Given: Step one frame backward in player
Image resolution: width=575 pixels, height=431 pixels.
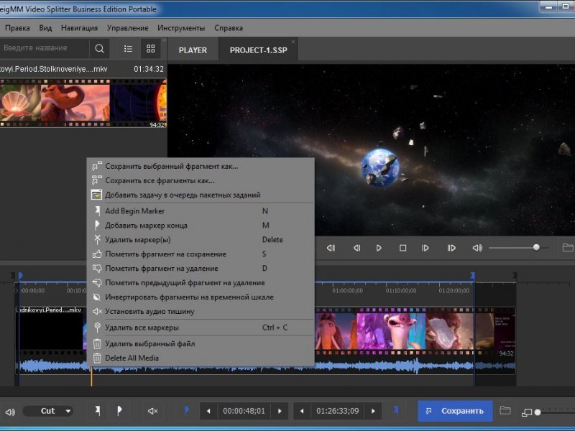Looking at the screenshot, I should [x=356, y=248].
